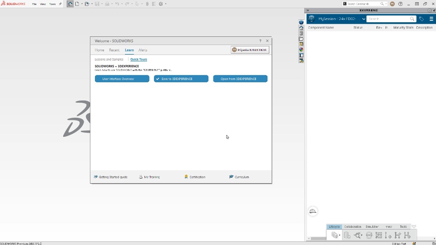Click the structure tree list icon in Lifecycle bar
The height and width of the screenshot is (245, 436).
(379, 235)
